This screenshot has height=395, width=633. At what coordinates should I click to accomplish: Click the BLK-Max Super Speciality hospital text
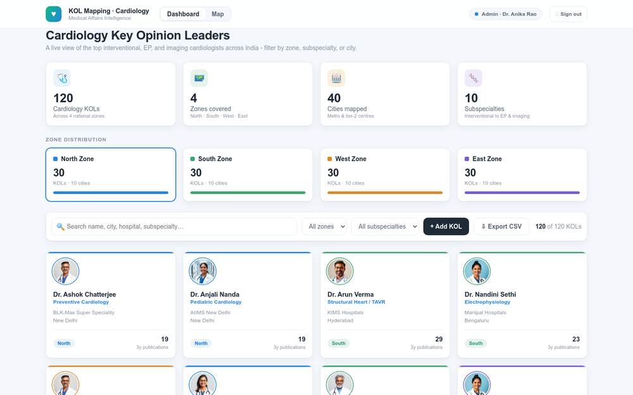(x=84, y=312)
